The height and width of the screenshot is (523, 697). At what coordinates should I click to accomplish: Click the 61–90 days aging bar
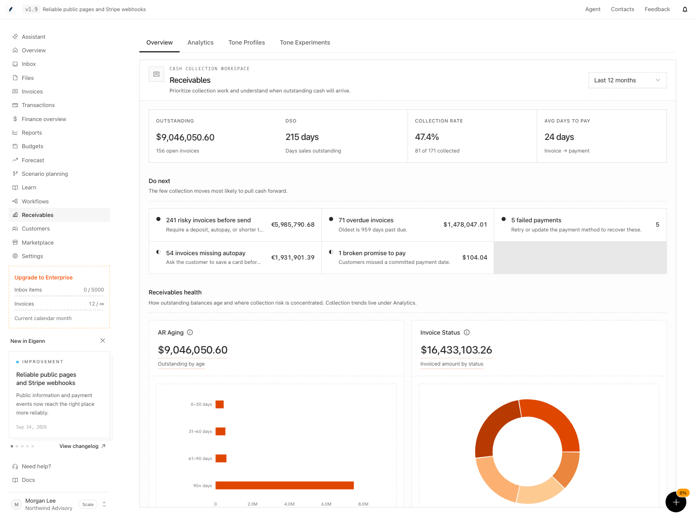click(x=221, y=458)
